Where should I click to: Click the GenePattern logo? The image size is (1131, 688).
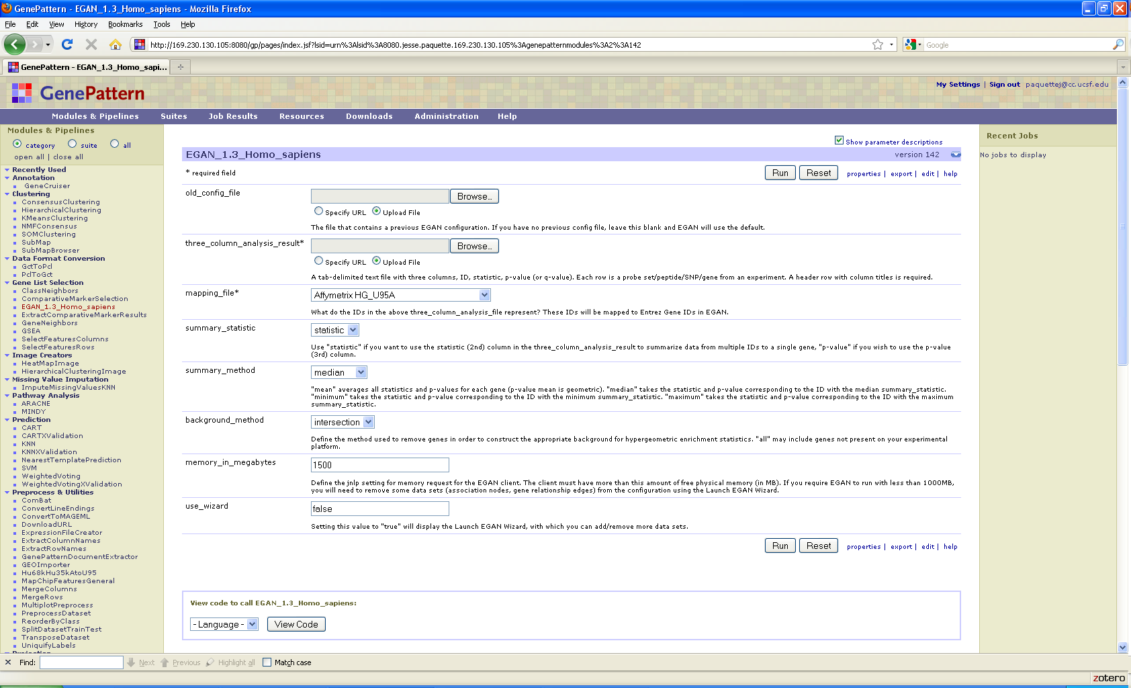(78, 93)
